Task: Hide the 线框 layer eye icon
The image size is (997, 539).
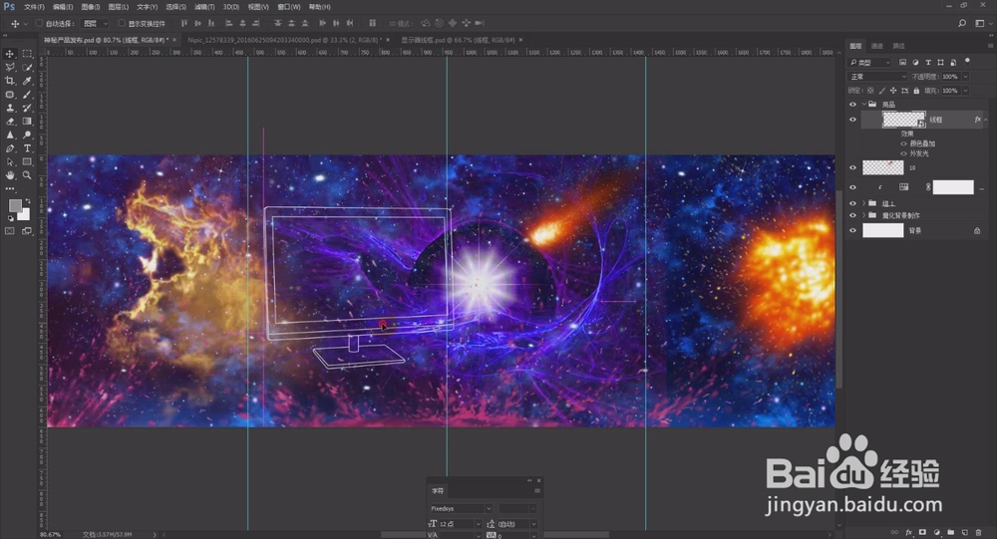Action: coord(852,120)
